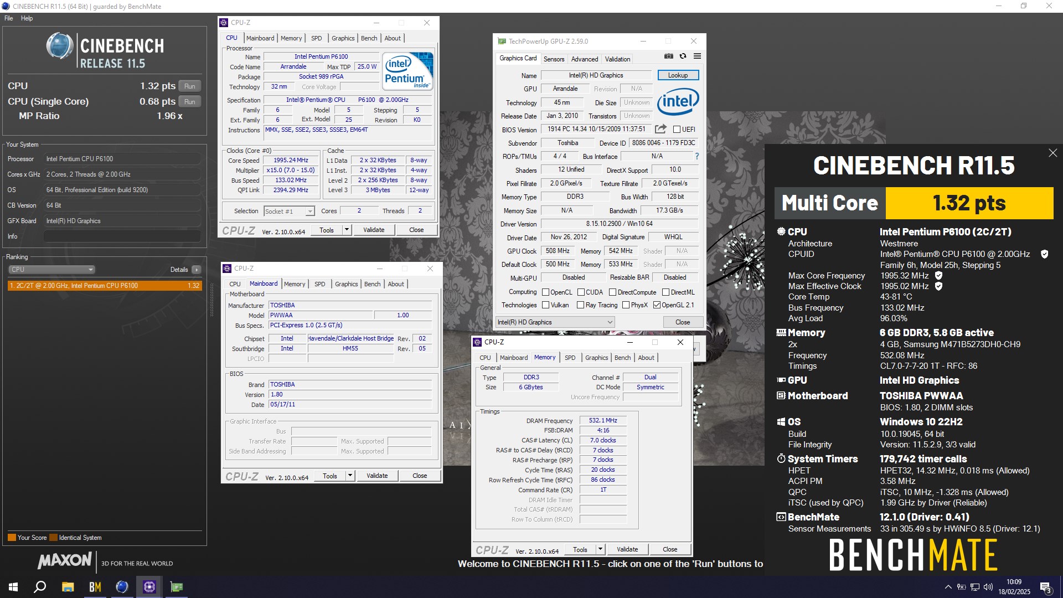This screenshot has width=1063, height=598.
Task: Click the BenchMate BM taskbar icon
Action: 95,587
